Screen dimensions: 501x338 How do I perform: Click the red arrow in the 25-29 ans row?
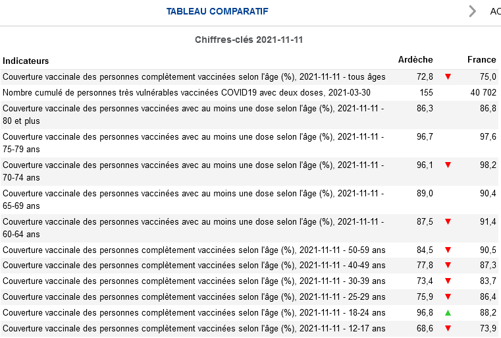(x=448, y=297)
